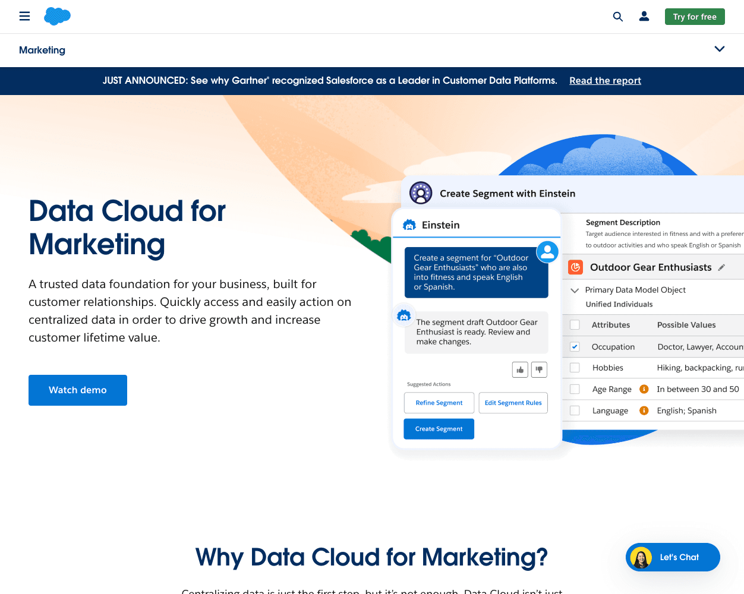Click the chat agent avatar photo
The height and width of the screenshot is (594, 744).
641,557
